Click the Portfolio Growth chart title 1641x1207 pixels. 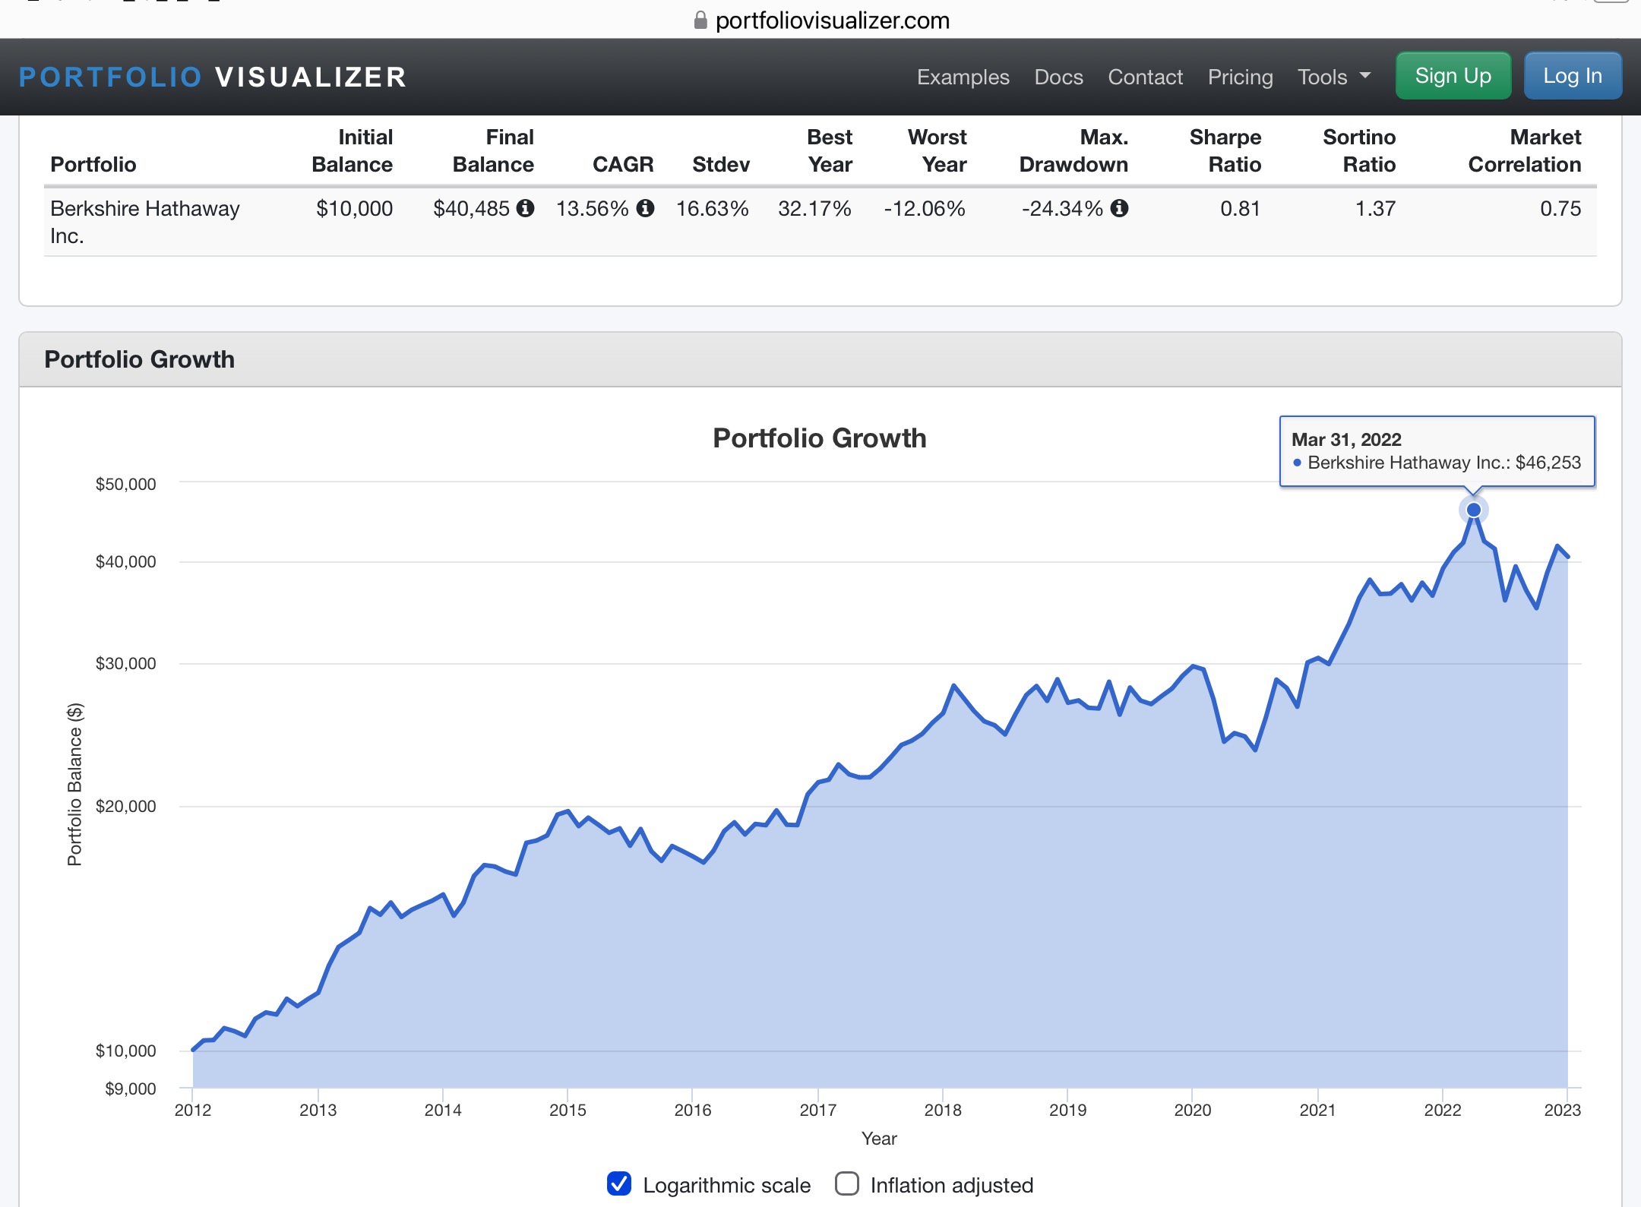(819, 438)
